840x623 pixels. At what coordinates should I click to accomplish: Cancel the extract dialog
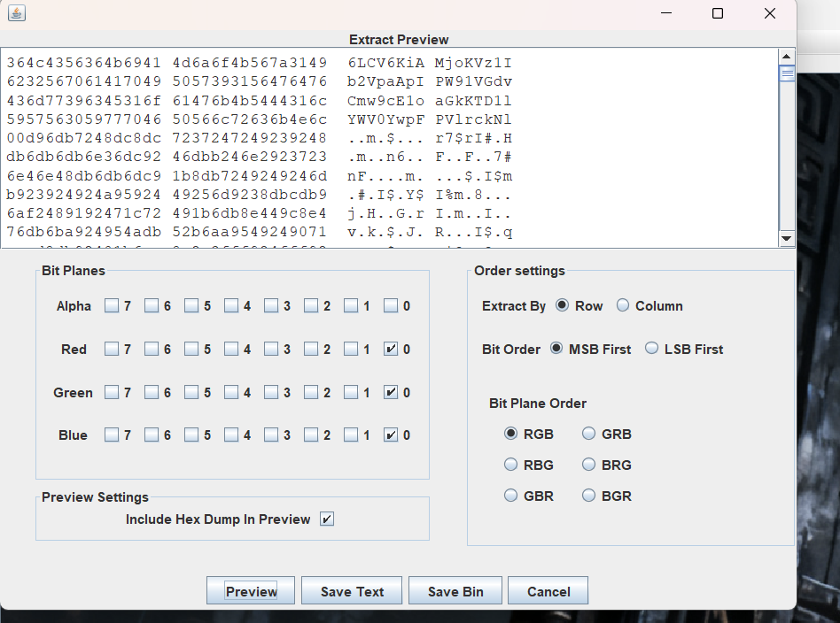tap(548, 591)
